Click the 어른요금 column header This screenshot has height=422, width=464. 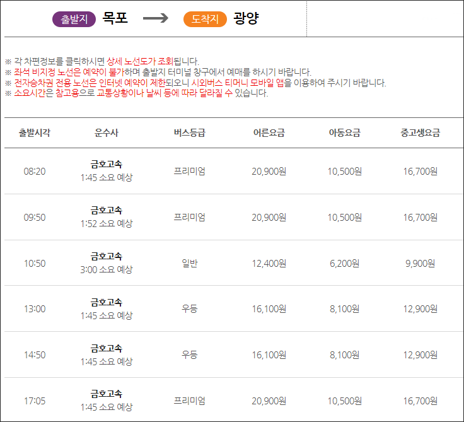tap(269, 132)
